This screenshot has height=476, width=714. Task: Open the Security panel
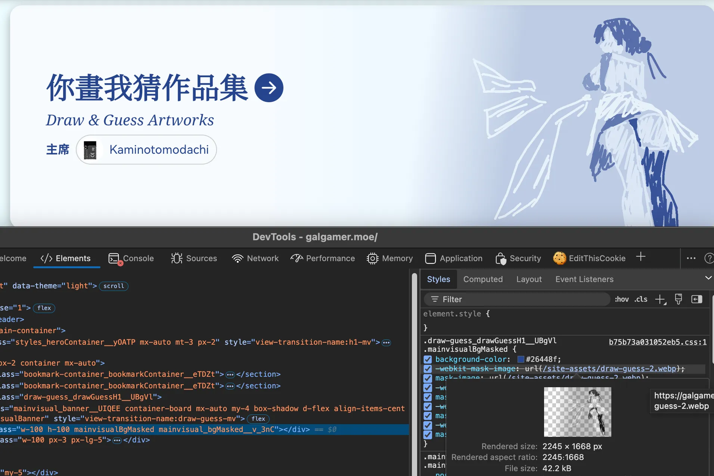(518, 258)
